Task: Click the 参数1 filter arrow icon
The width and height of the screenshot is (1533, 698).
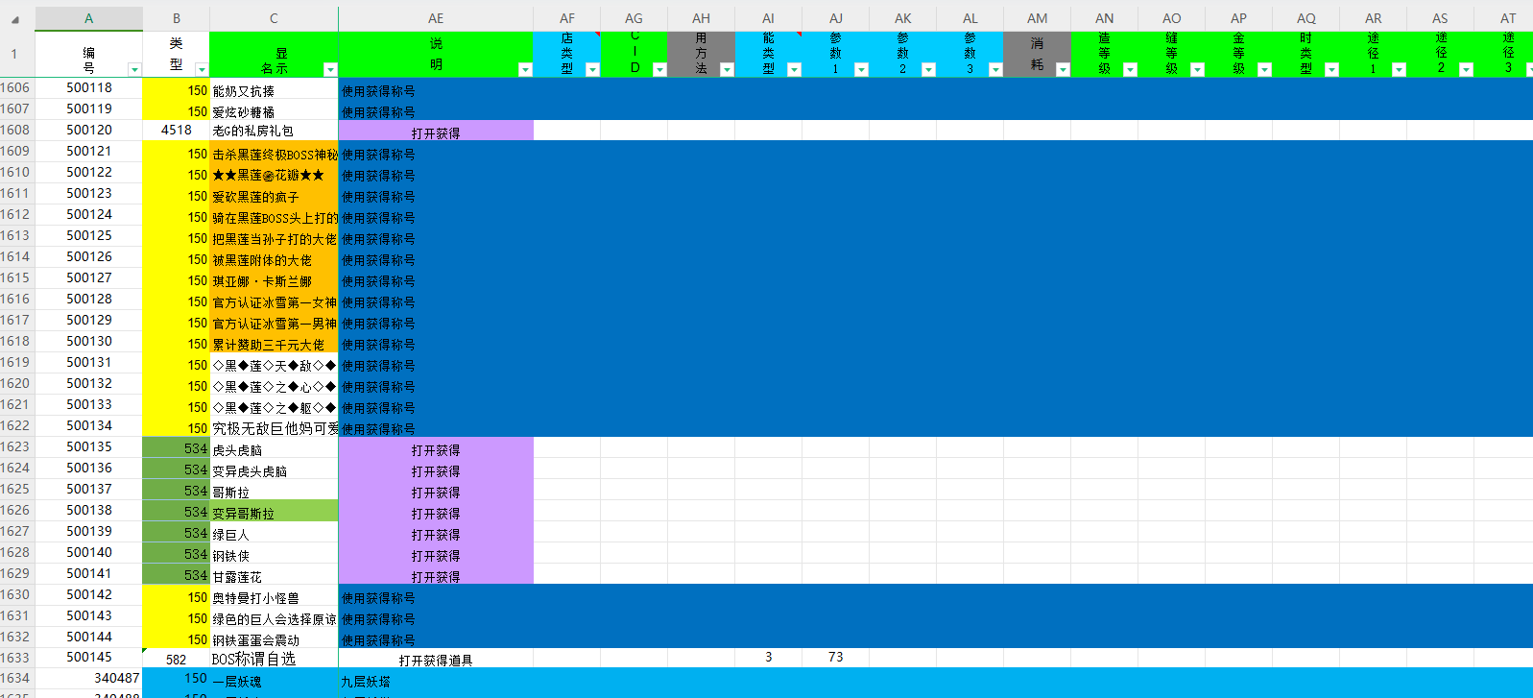Action: pos(861,69)
